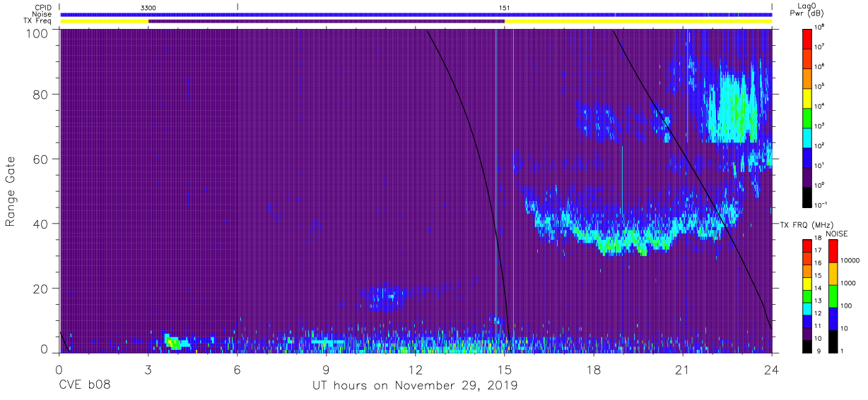Image resolution: width=868 pixels, height=400 pixels.
Task: Click the x-axis tick label 3
Action: [x=148, y=369]
